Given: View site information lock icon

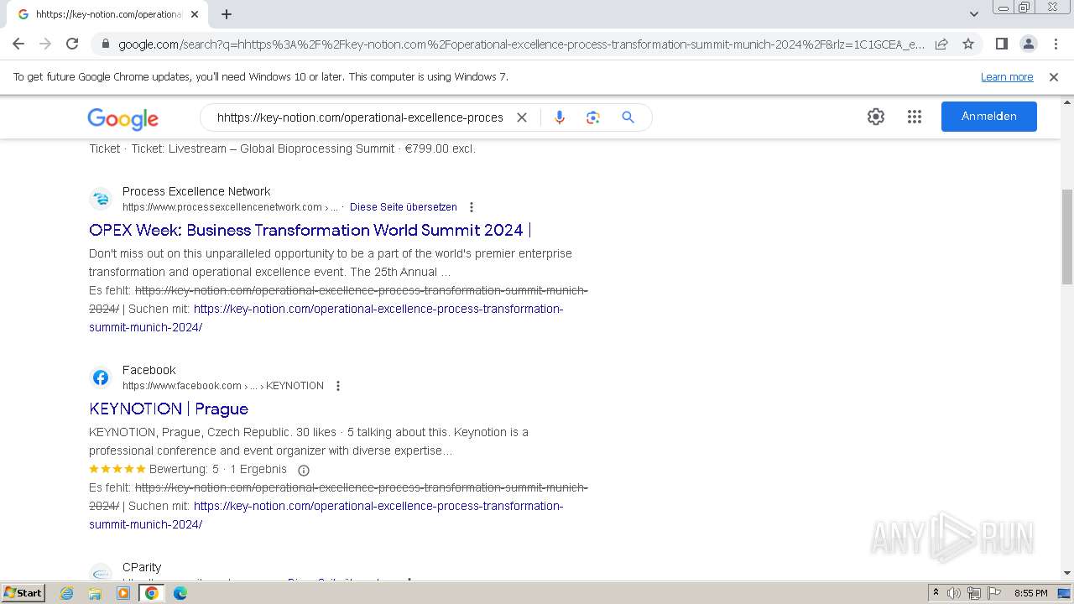Looking at the screenshot, I should tap(105, 44).
